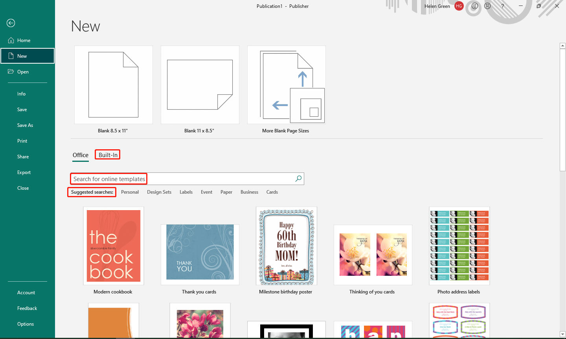Click the Home icon in sidebar
The image size is (566, 339).
pos(11,40)
